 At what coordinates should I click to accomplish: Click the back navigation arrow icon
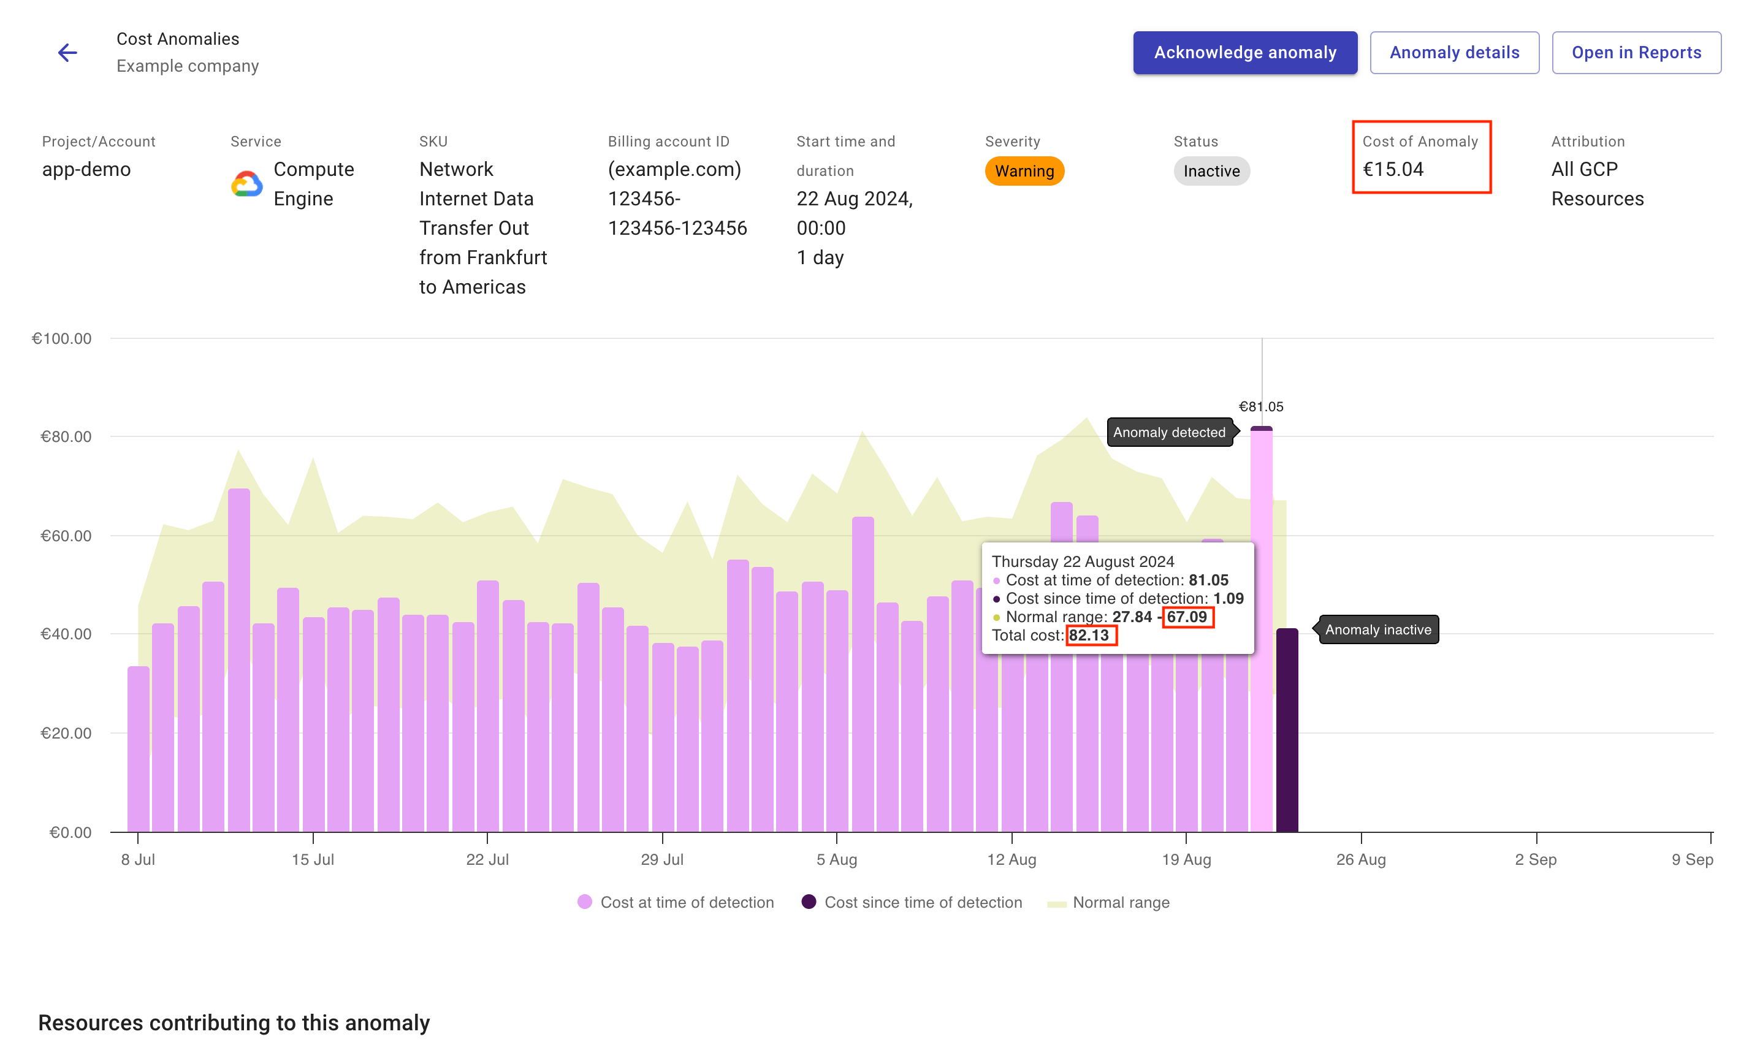[x=69, y=52]
